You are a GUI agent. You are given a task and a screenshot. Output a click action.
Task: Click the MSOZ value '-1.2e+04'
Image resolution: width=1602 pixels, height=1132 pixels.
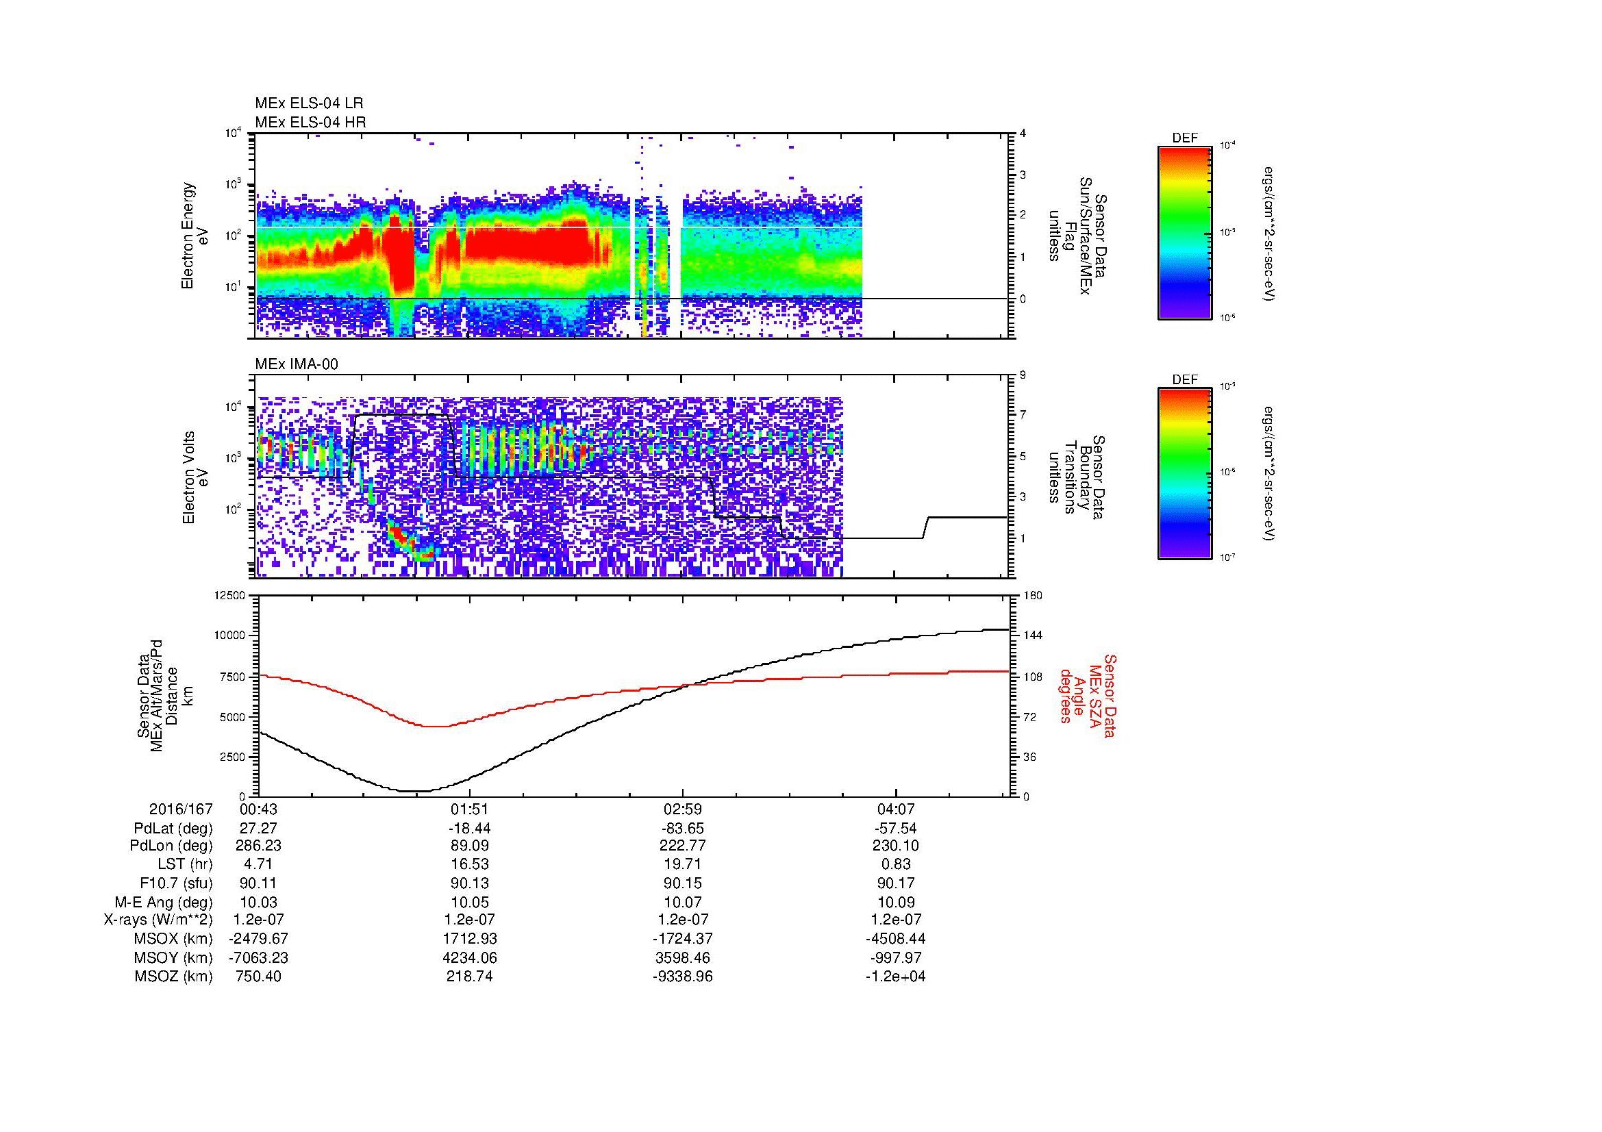pos(895,977)
